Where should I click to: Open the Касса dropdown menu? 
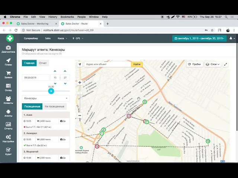coord(62,39)
